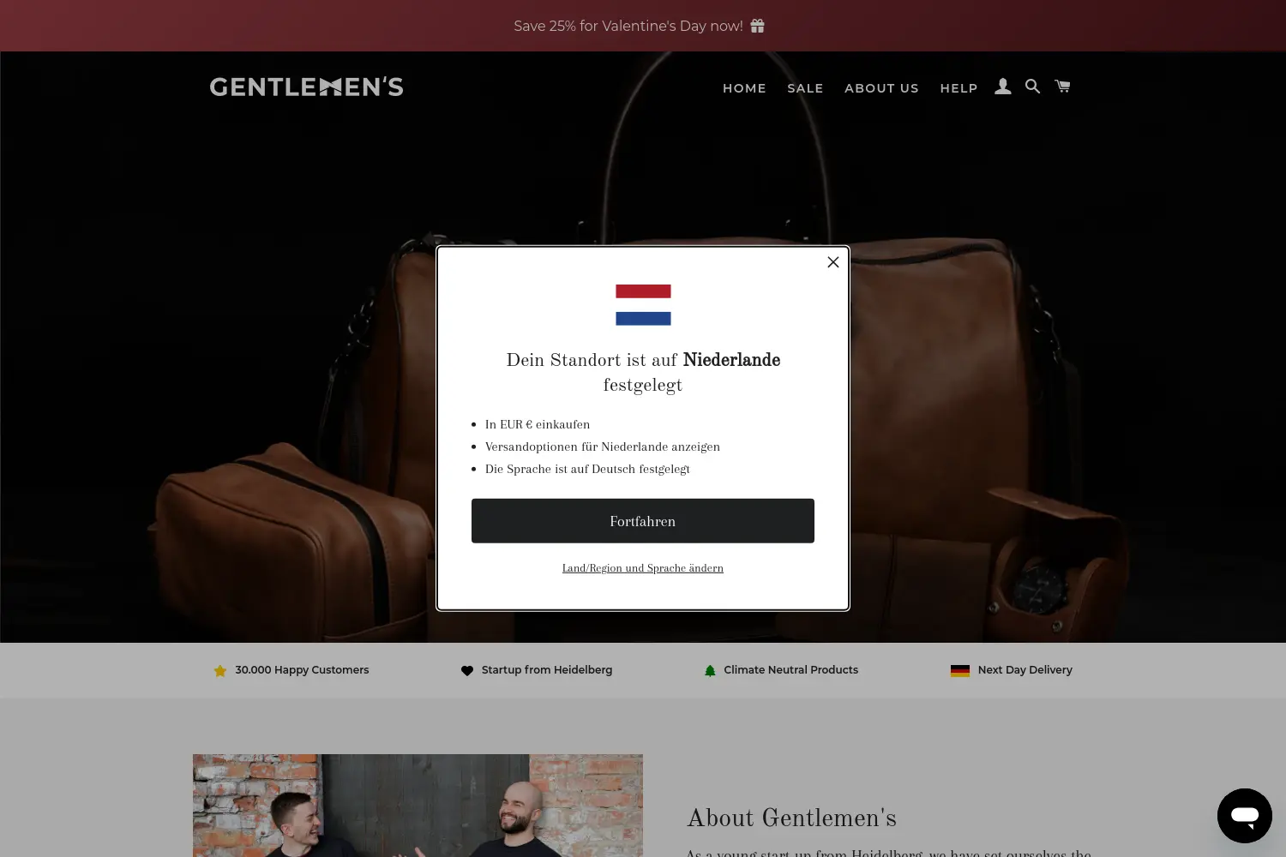Close the location popup with X

[833, 262]
